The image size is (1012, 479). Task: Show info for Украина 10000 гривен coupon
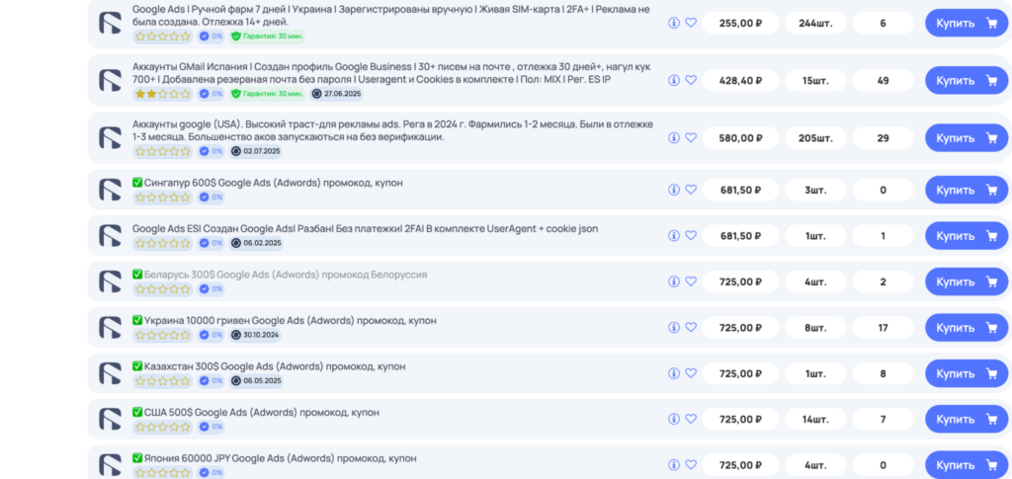click(x=674, y=328)
